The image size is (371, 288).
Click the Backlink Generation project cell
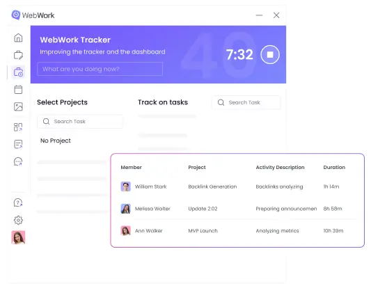212,186
